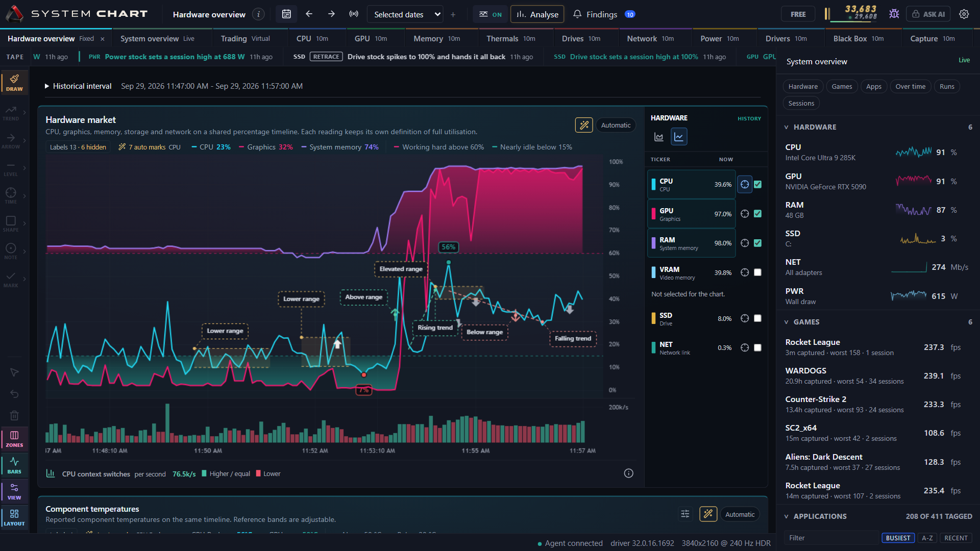Open temperature chart filter sliders icon
The width and height of the screenshot is (980, 551).
tap(685, 514)
